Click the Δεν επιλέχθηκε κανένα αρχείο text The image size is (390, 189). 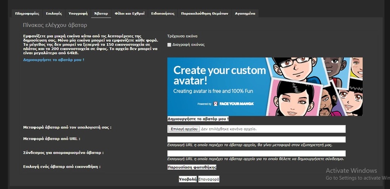point(229,129)
